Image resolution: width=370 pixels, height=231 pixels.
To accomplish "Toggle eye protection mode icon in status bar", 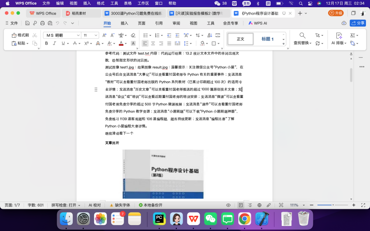I will pos(228,205).
